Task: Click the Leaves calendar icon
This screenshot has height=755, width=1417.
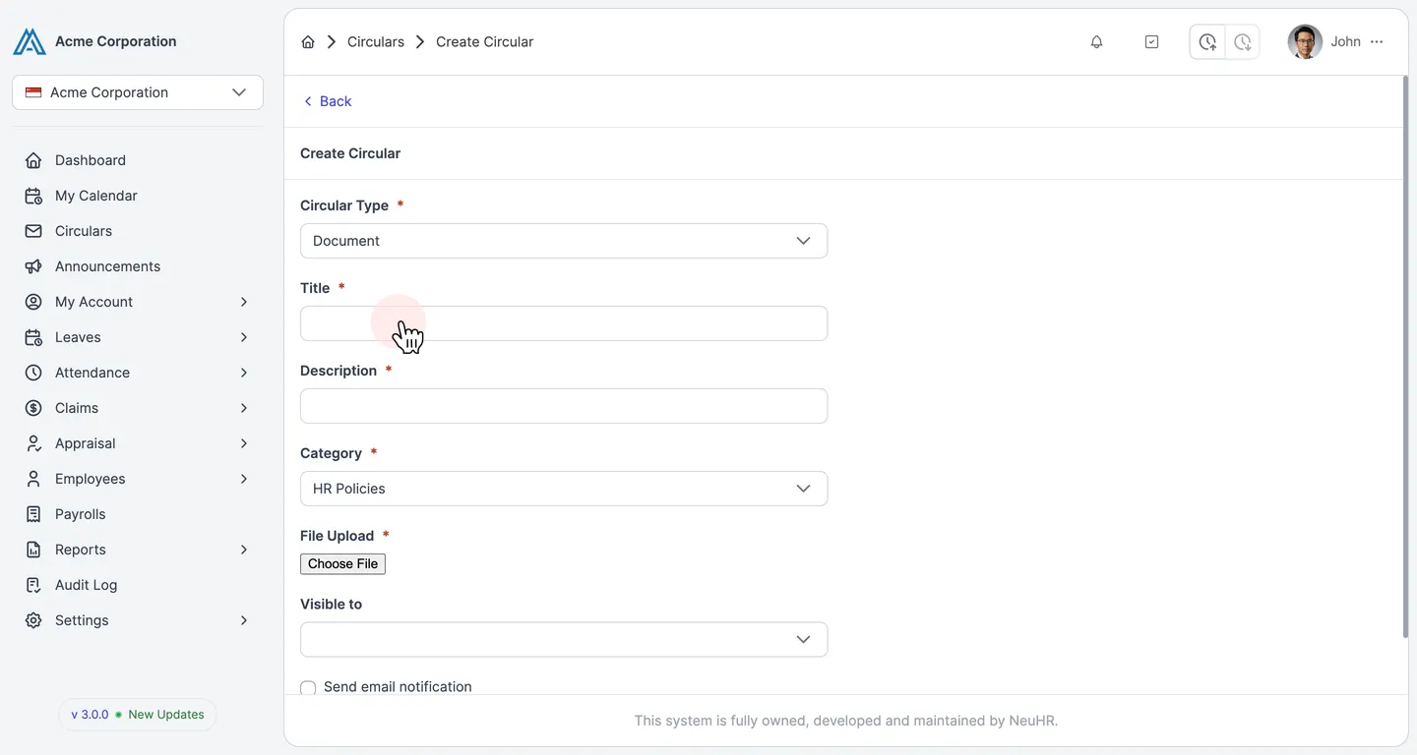Action: [x=33, y=337]
